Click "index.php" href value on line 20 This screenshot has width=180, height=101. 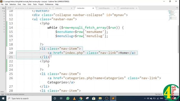(74, 53)
